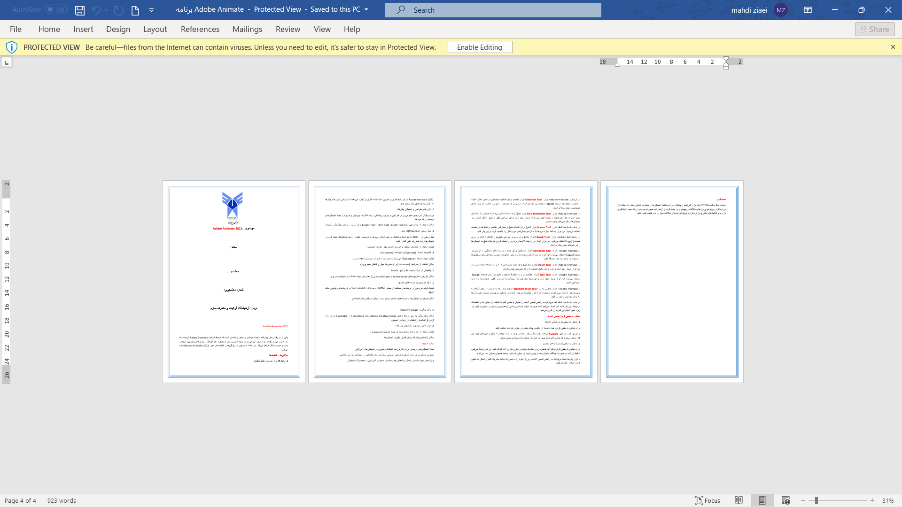Click the MZ profile avatar
902x507 pixels.
click(781, 10)
